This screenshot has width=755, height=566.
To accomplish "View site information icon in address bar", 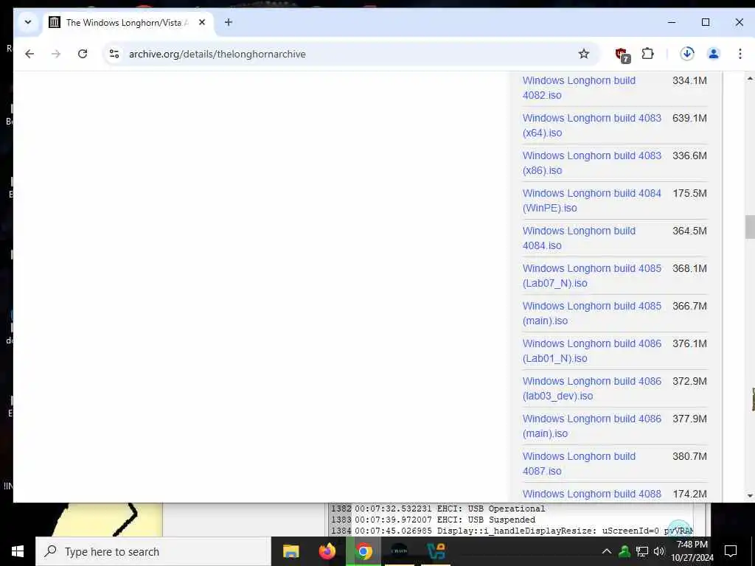I will (114, 54).
